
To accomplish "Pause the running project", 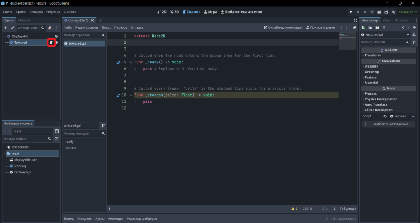I will [x=358, y=12].
